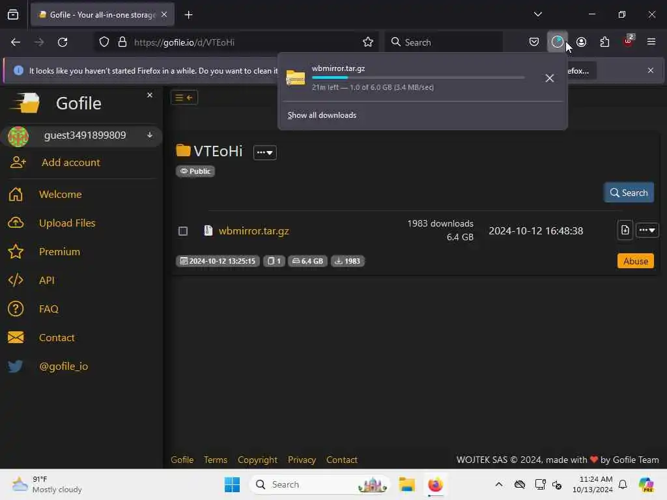Open a new browser tab
This screenshot has width=667, height=500.
[x=188, y=15]
